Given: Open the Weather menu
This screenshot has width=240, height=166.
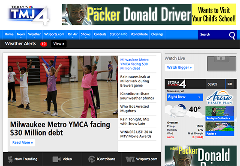Looking at the screenshot, I should (34, 34).
